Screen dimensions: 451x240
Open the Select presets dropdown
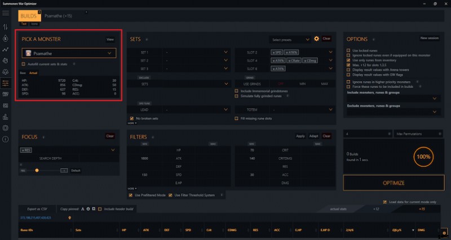290,39
